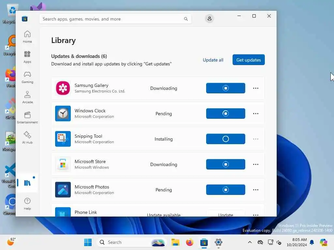The height and width of the screenshot is (250, 334).
Task: Open AI Hub in sidebar
Action: (27, 138)
